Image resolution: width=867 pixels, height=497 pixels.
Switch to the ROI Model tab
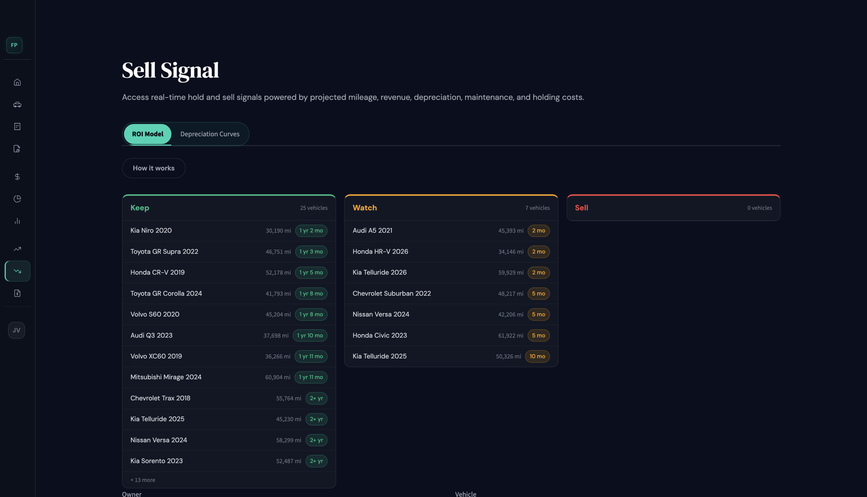(x=147, y=134)
